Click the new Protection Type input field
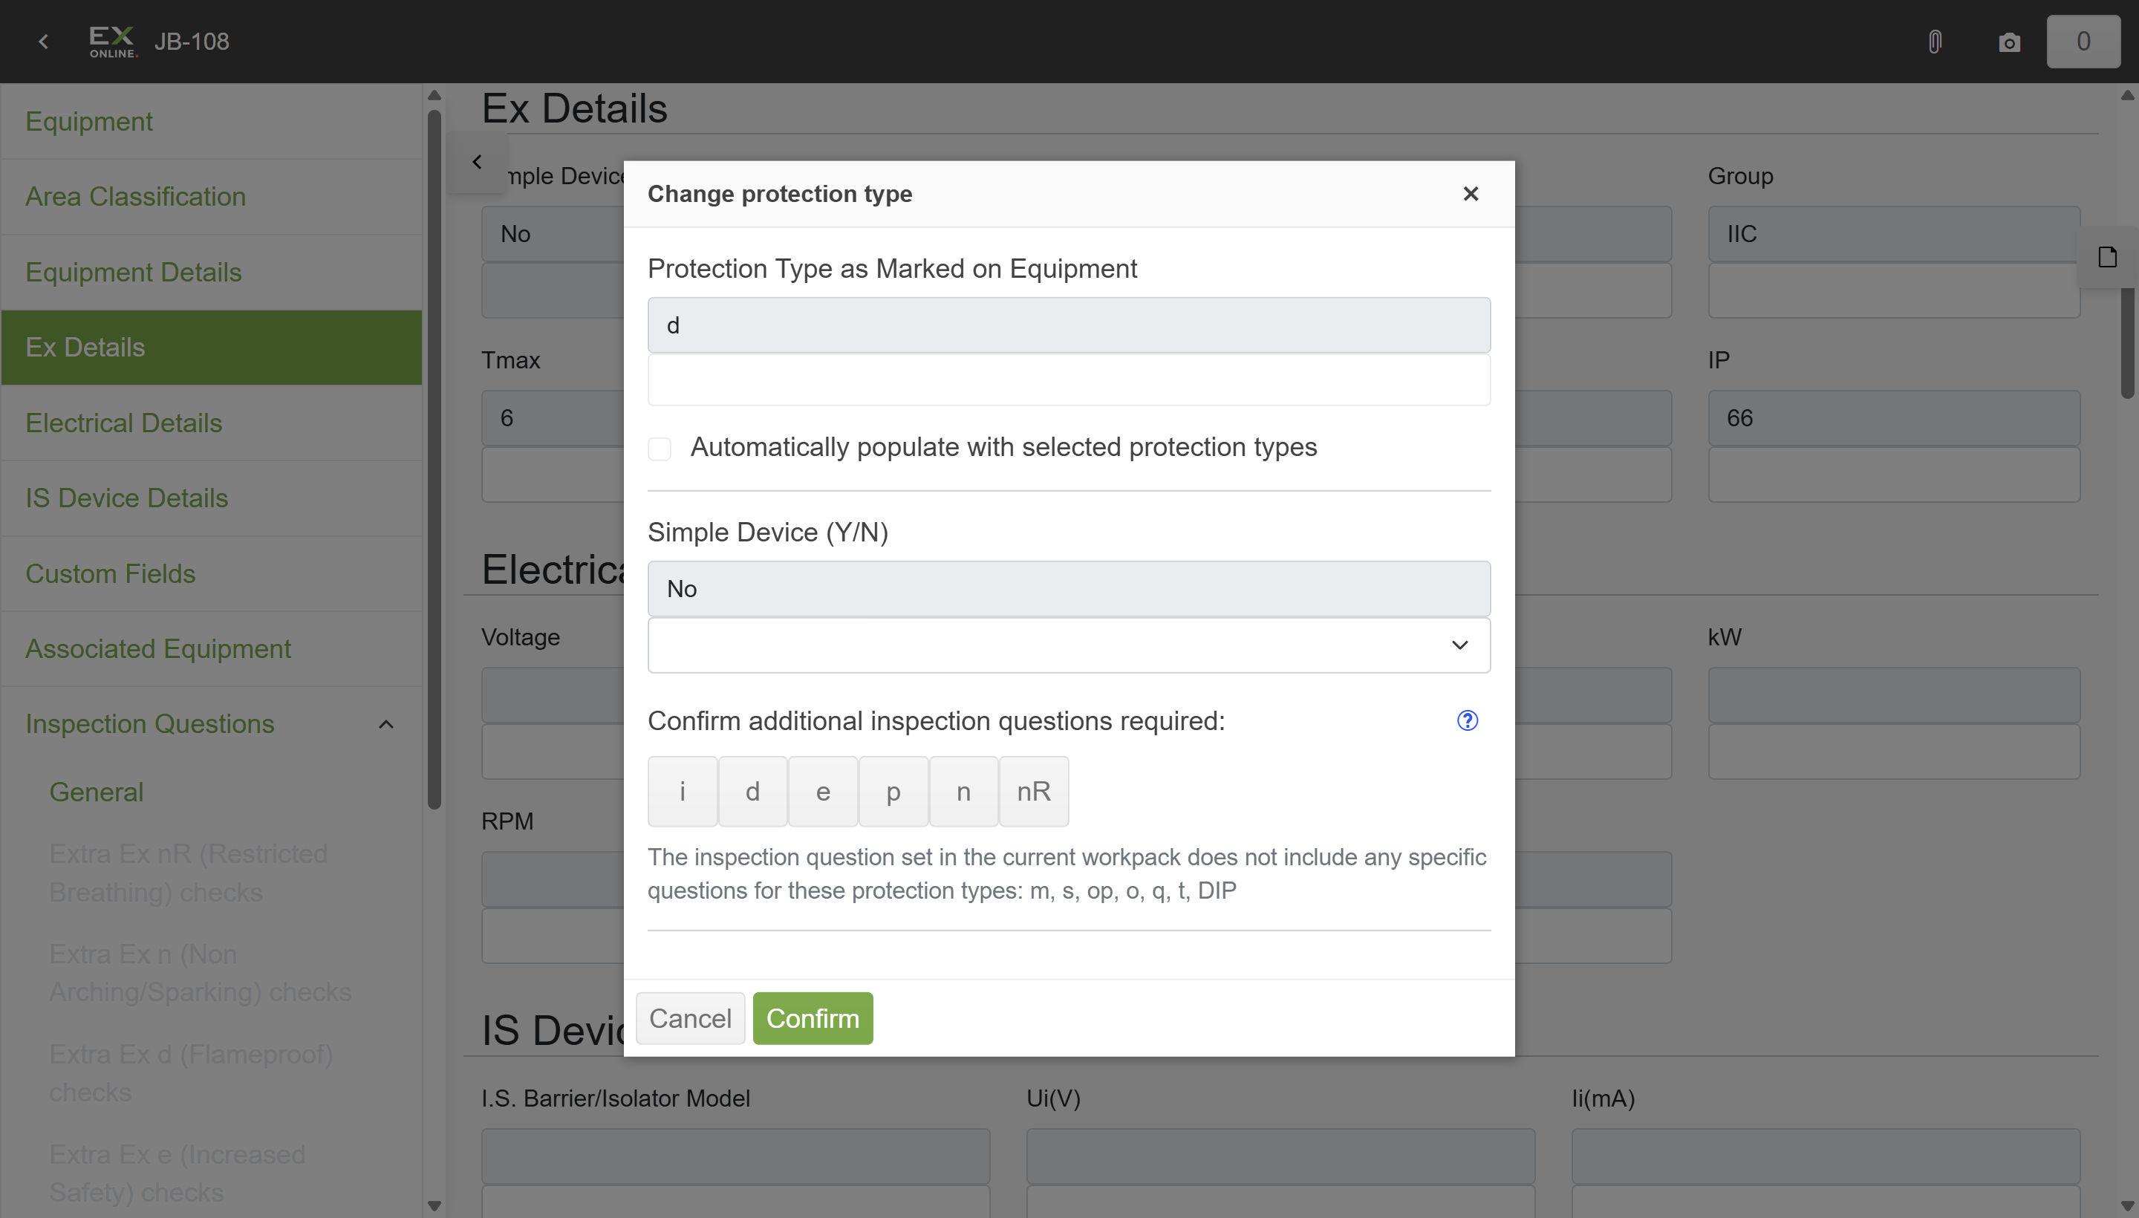2139x1218 pixels. click(x=1069, y=380)
